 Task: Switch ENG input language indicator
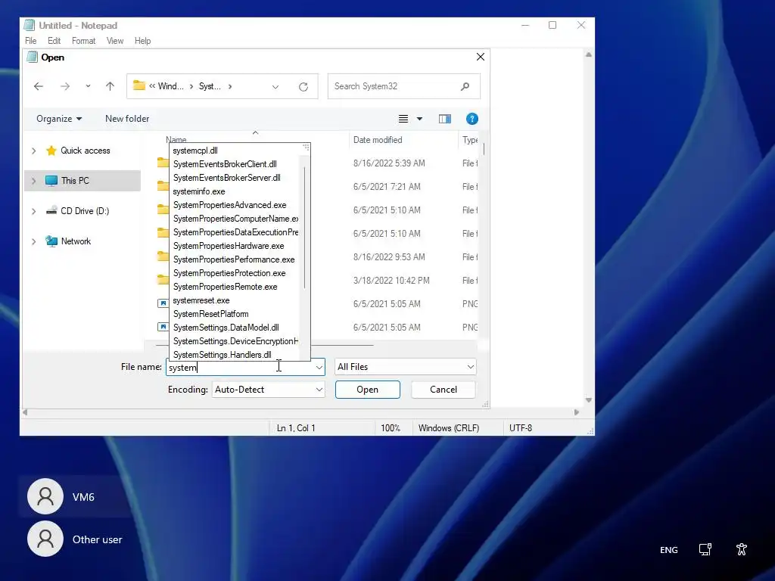tap(669, 550)
